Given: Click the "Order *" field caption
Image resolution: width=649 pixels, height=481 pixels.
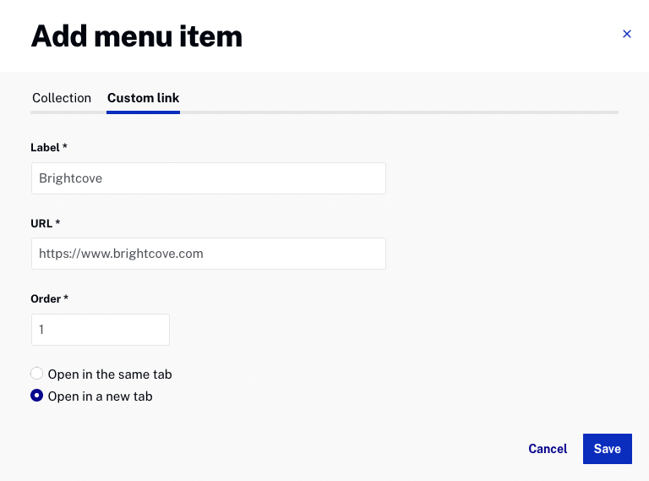Looking at the screenshot, I should pyautogui.click(x=50, y=299).
